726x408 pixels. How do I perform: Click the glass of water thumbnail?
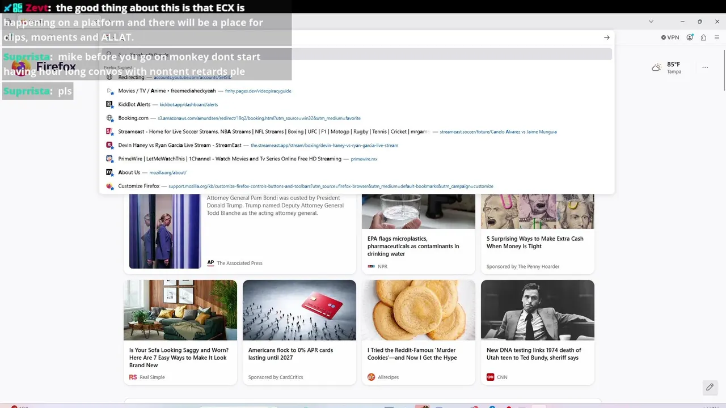(x=419, y=211)
